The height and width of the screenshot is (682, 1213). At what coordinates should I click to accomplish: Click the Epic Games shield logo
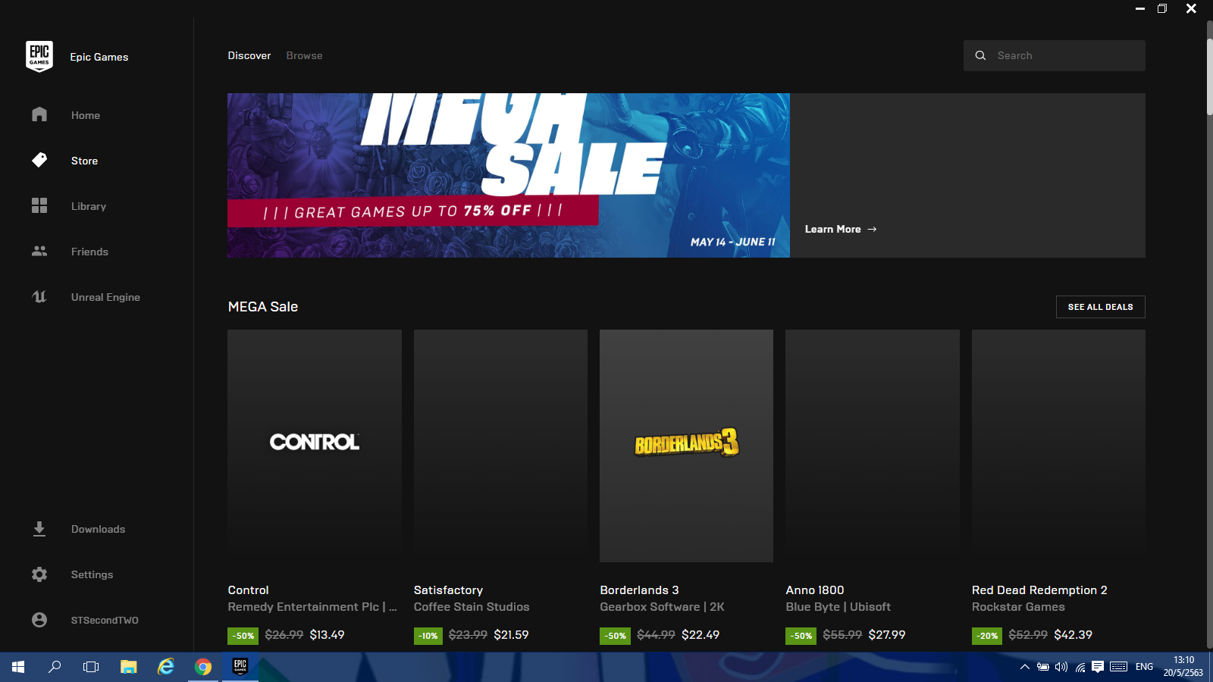click(x=39, y=57)
